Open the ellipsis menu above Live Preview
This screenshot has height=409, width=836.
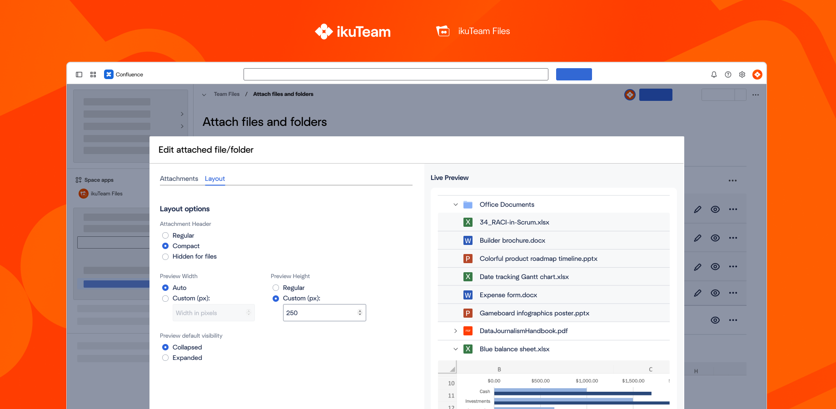point(732,180)
